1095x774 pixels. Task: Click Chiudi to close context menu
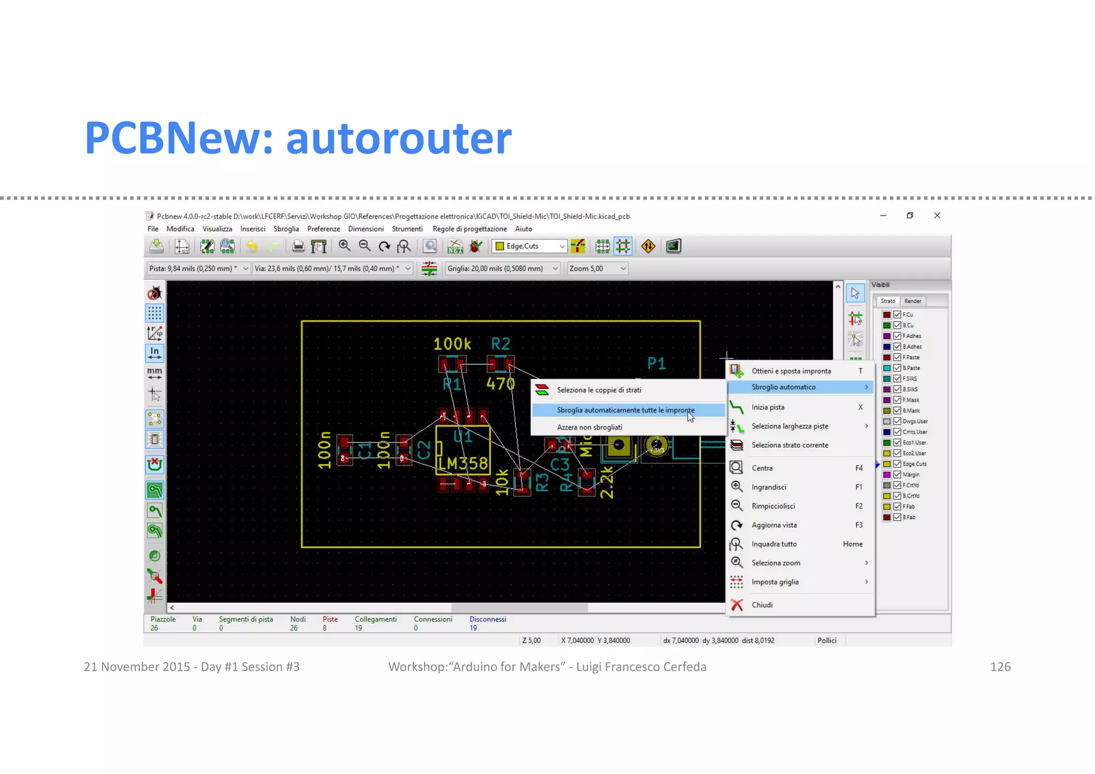tap(800, 605)
